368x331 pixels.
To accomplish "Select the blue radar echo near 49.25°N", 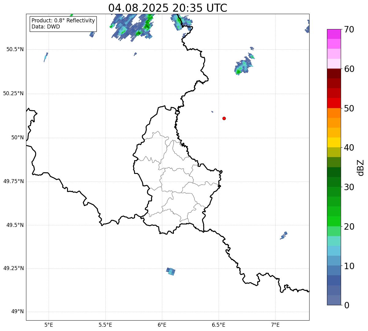I will click(171, 271).
